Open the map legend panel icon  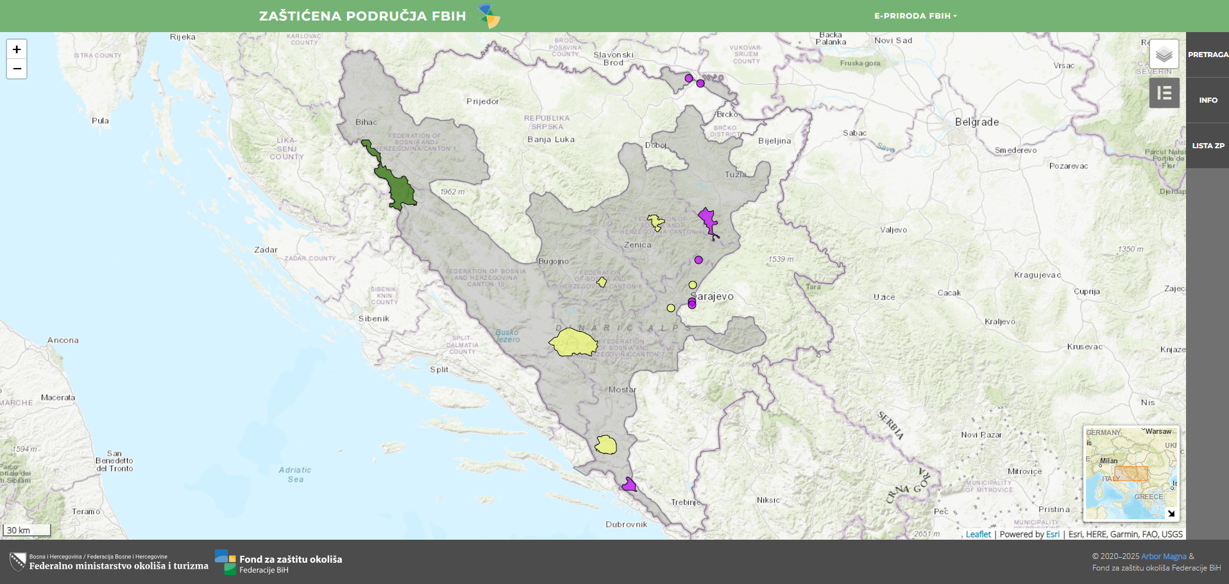[1164, 92]
